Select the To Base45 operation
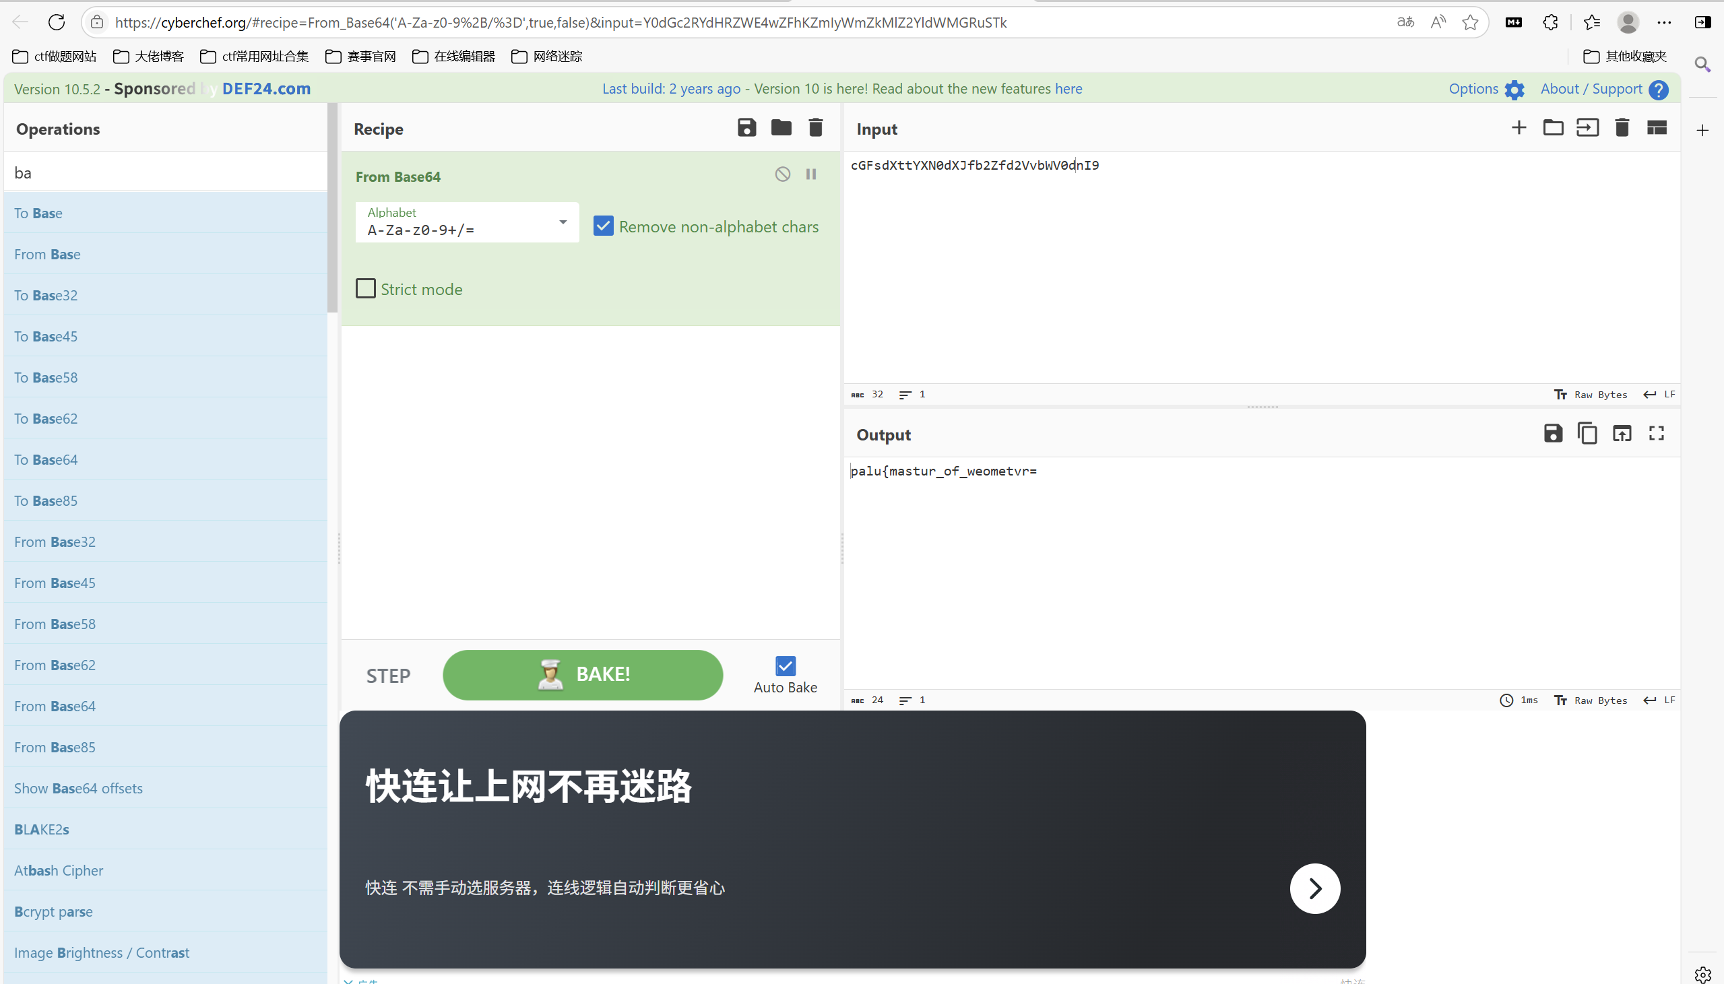The image size is (1724, 984). click(166, 337)
